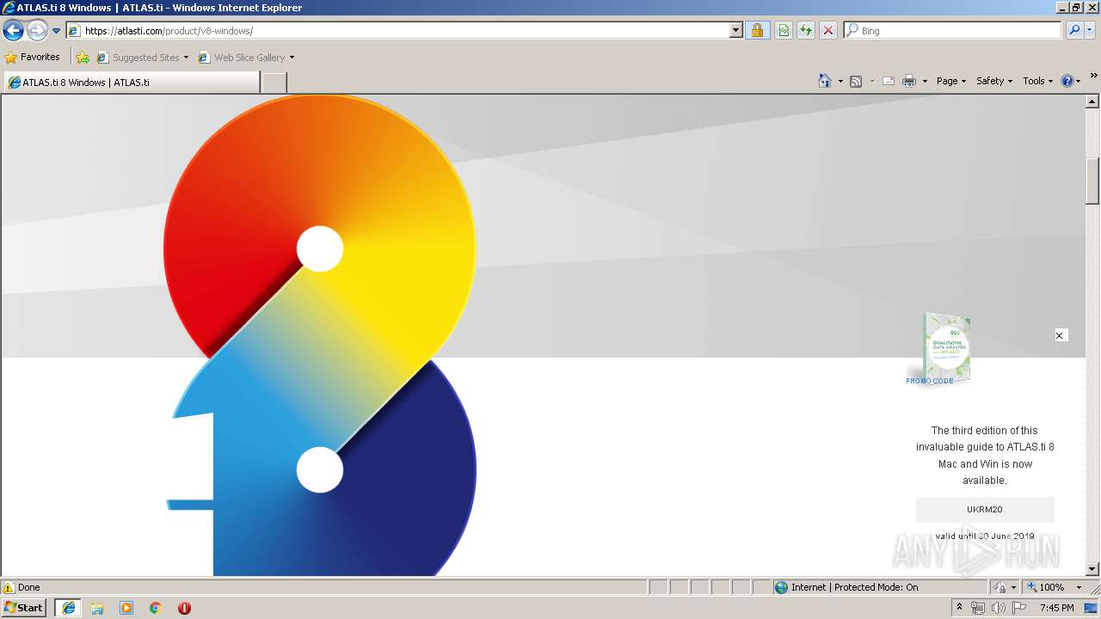Screen dimensions: 1101x619
Task: Expand the zoom level dropdown arrow
Action: coord(1079,587)
